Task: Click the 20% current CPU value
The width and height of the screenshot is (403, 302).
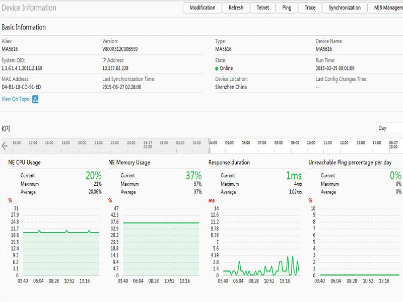Action: coord(94,176)
